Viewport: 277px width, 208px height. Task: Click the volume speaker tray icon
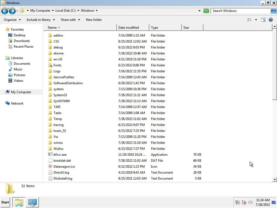click(x=250, y=202)
